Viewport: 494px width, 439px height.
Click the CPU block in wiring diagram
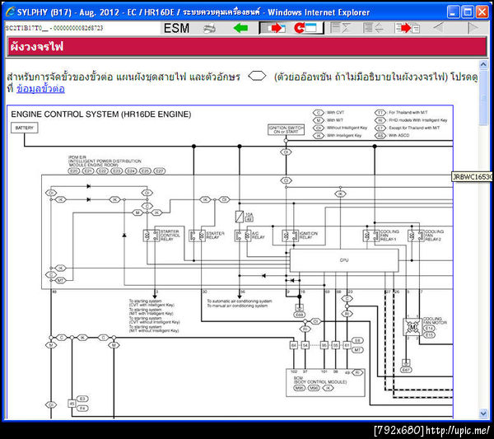point(344,260)
